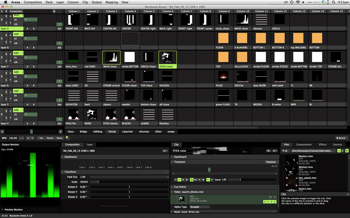Open the Mapping menu
The width and height of the screenshot is (350, 218).
click(x=111, y=2)
